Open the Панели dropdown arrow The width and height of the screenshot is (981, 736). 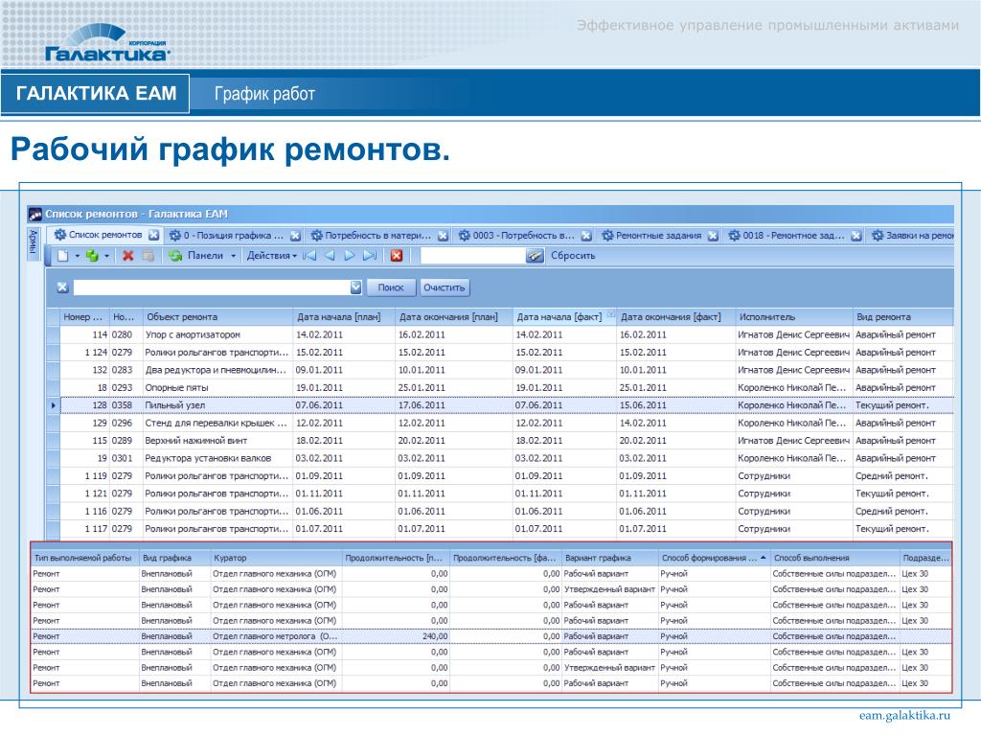[234, 256]
